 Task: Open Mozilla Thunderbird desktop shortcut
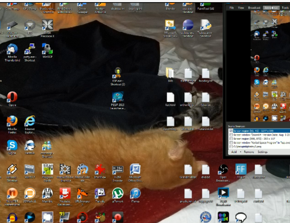(x=12, y=52)
